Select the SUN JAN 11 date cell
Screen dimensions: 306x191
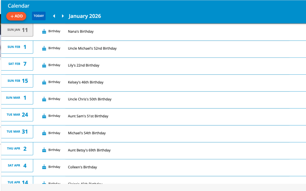[x=17, y=30]
